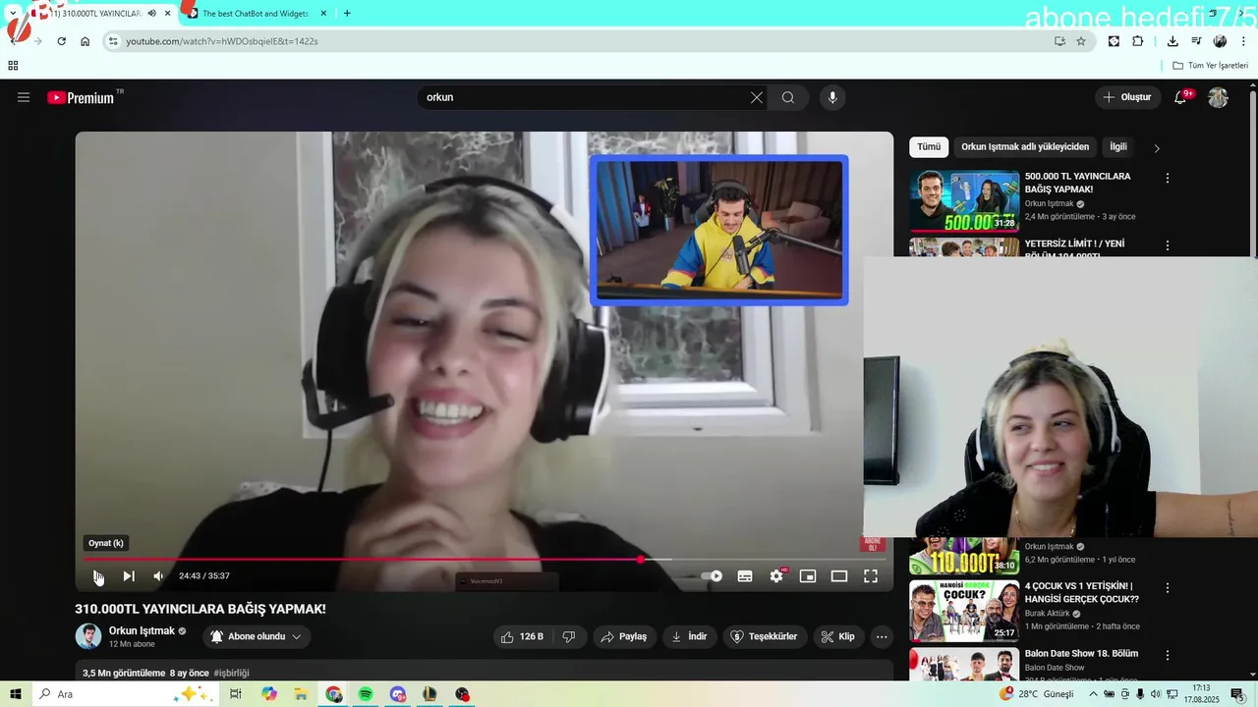This screenshot has height=707, width=1258.
Task: Open the YouTube guide hamburger menu
Action: coord(24,97)
